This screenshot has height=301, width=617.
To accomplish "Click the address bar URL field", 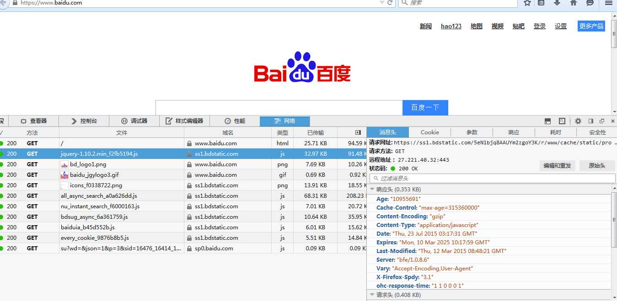I will tap(197, 3).
